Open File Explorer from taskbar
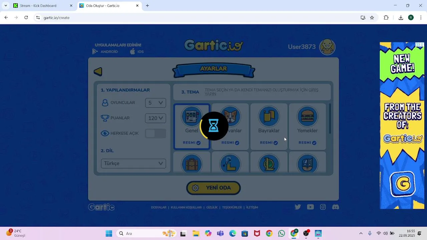Image resolution: width=427 pixels, height=240 pixels. pos(195,234)
